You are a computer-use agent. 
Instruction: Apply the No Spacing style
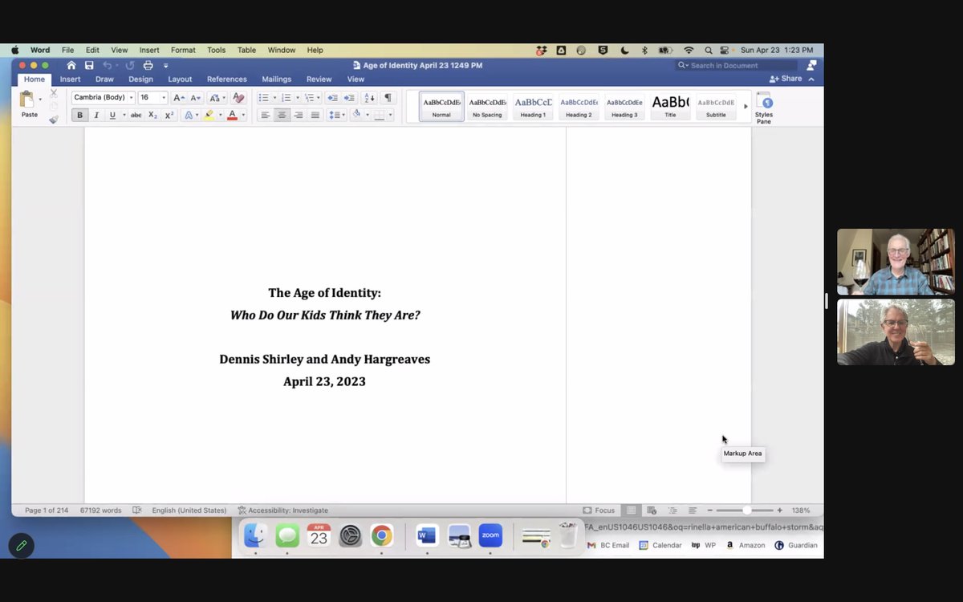[487, 106]
